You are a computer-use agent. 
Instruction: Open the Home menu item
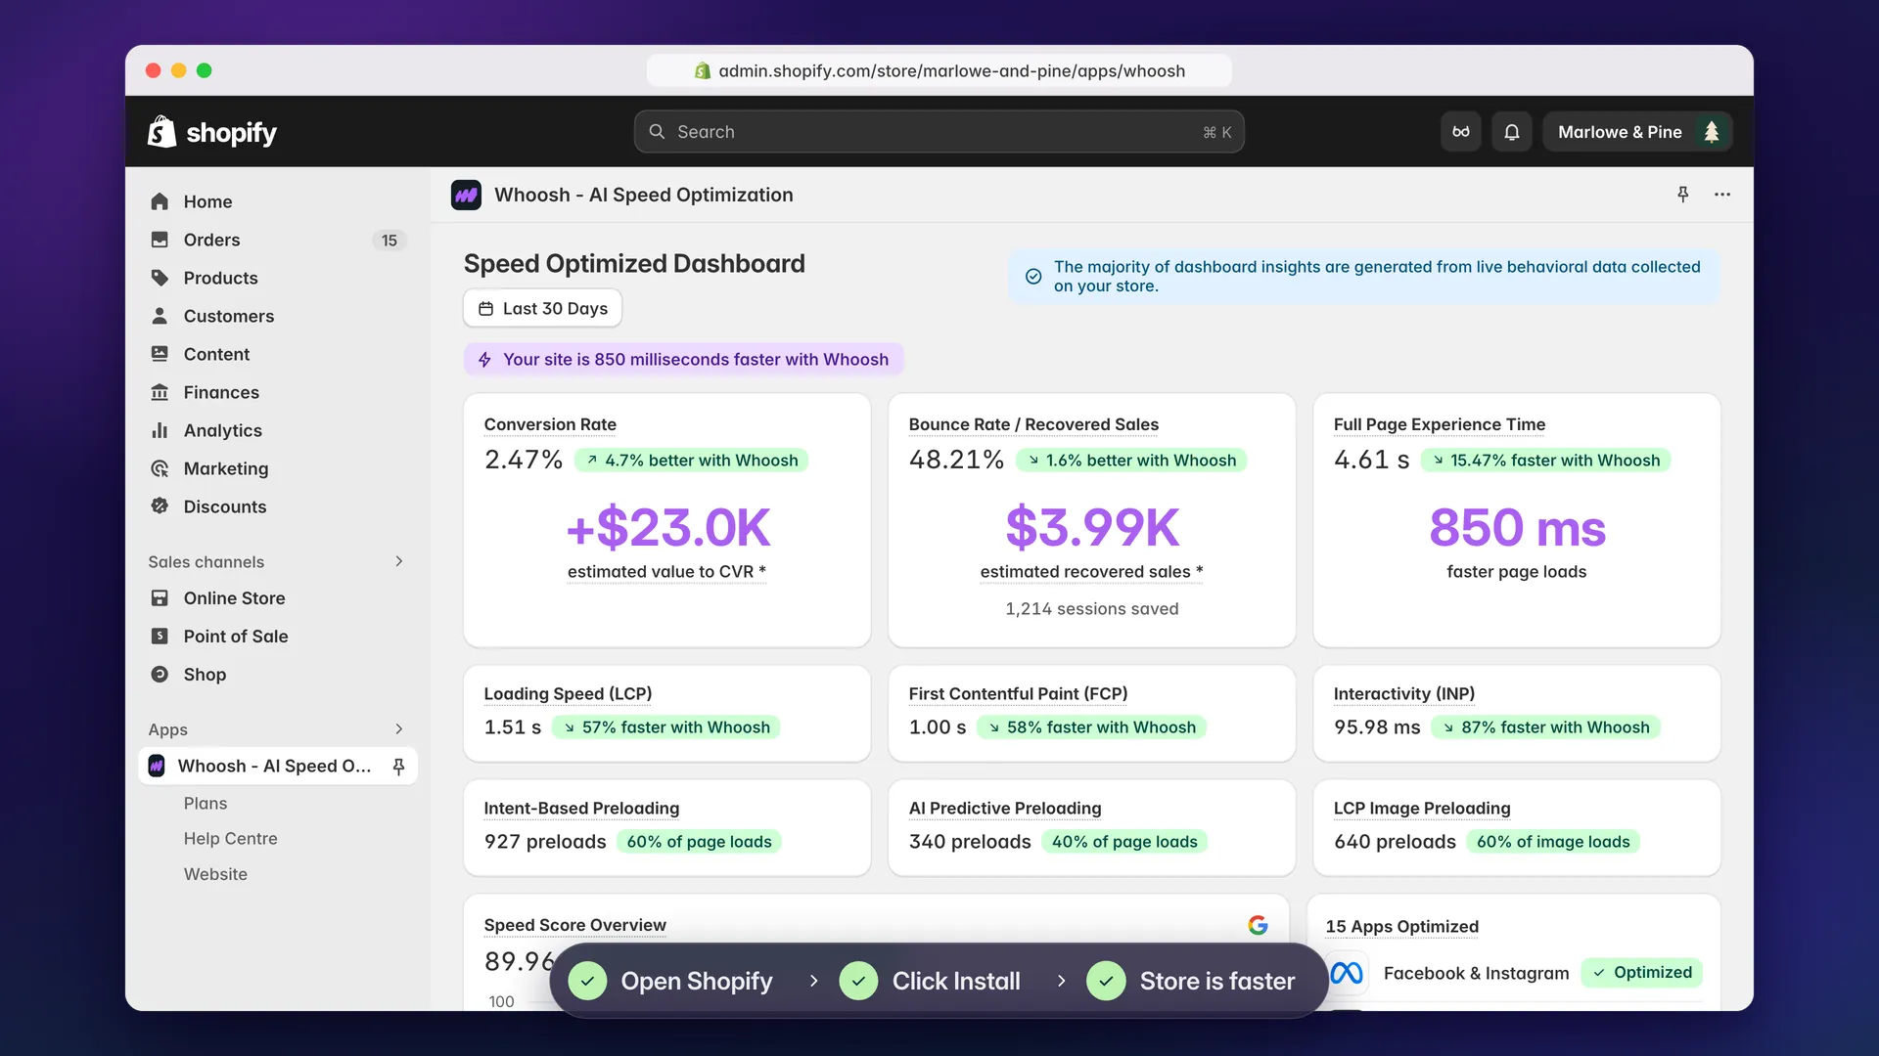point(277,201)
